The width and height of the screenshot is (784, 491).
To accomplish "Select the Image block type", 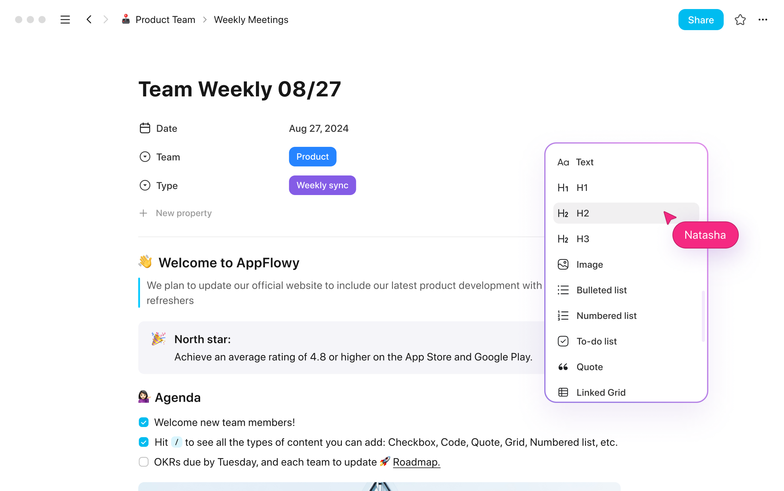I will (590, 264).
